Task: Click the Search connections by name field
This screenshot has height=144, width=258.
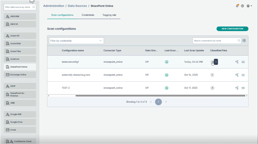Action: tap(215, 41)
